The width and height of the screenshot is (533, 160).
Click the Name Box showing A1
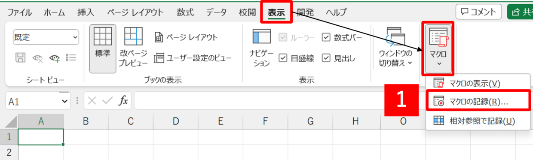click(x=33, y=101)
